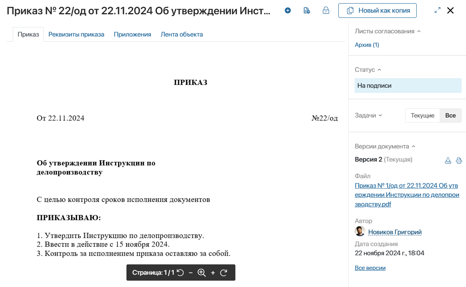Click the document-with-arrow icon in the header
This screenshot has height=287, width=466.
tap(307, 10)
